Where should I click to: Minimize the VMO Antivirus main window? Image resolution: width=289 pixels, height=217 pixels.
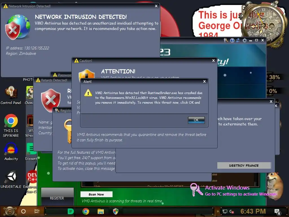[x=251, y=40]
